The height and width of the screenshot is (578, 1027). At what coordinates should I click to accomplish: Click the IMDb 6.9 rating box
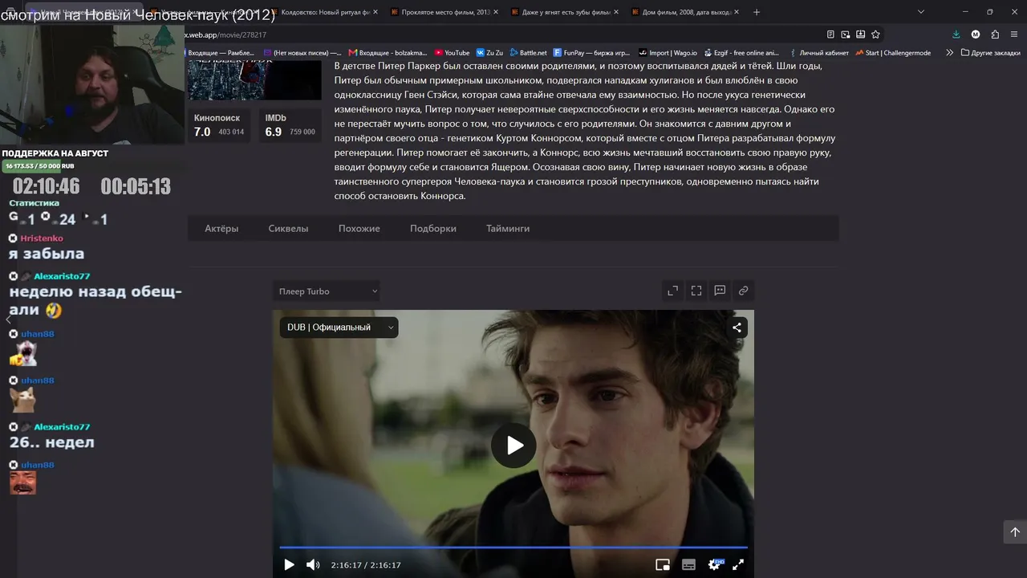tap(290, 125)
